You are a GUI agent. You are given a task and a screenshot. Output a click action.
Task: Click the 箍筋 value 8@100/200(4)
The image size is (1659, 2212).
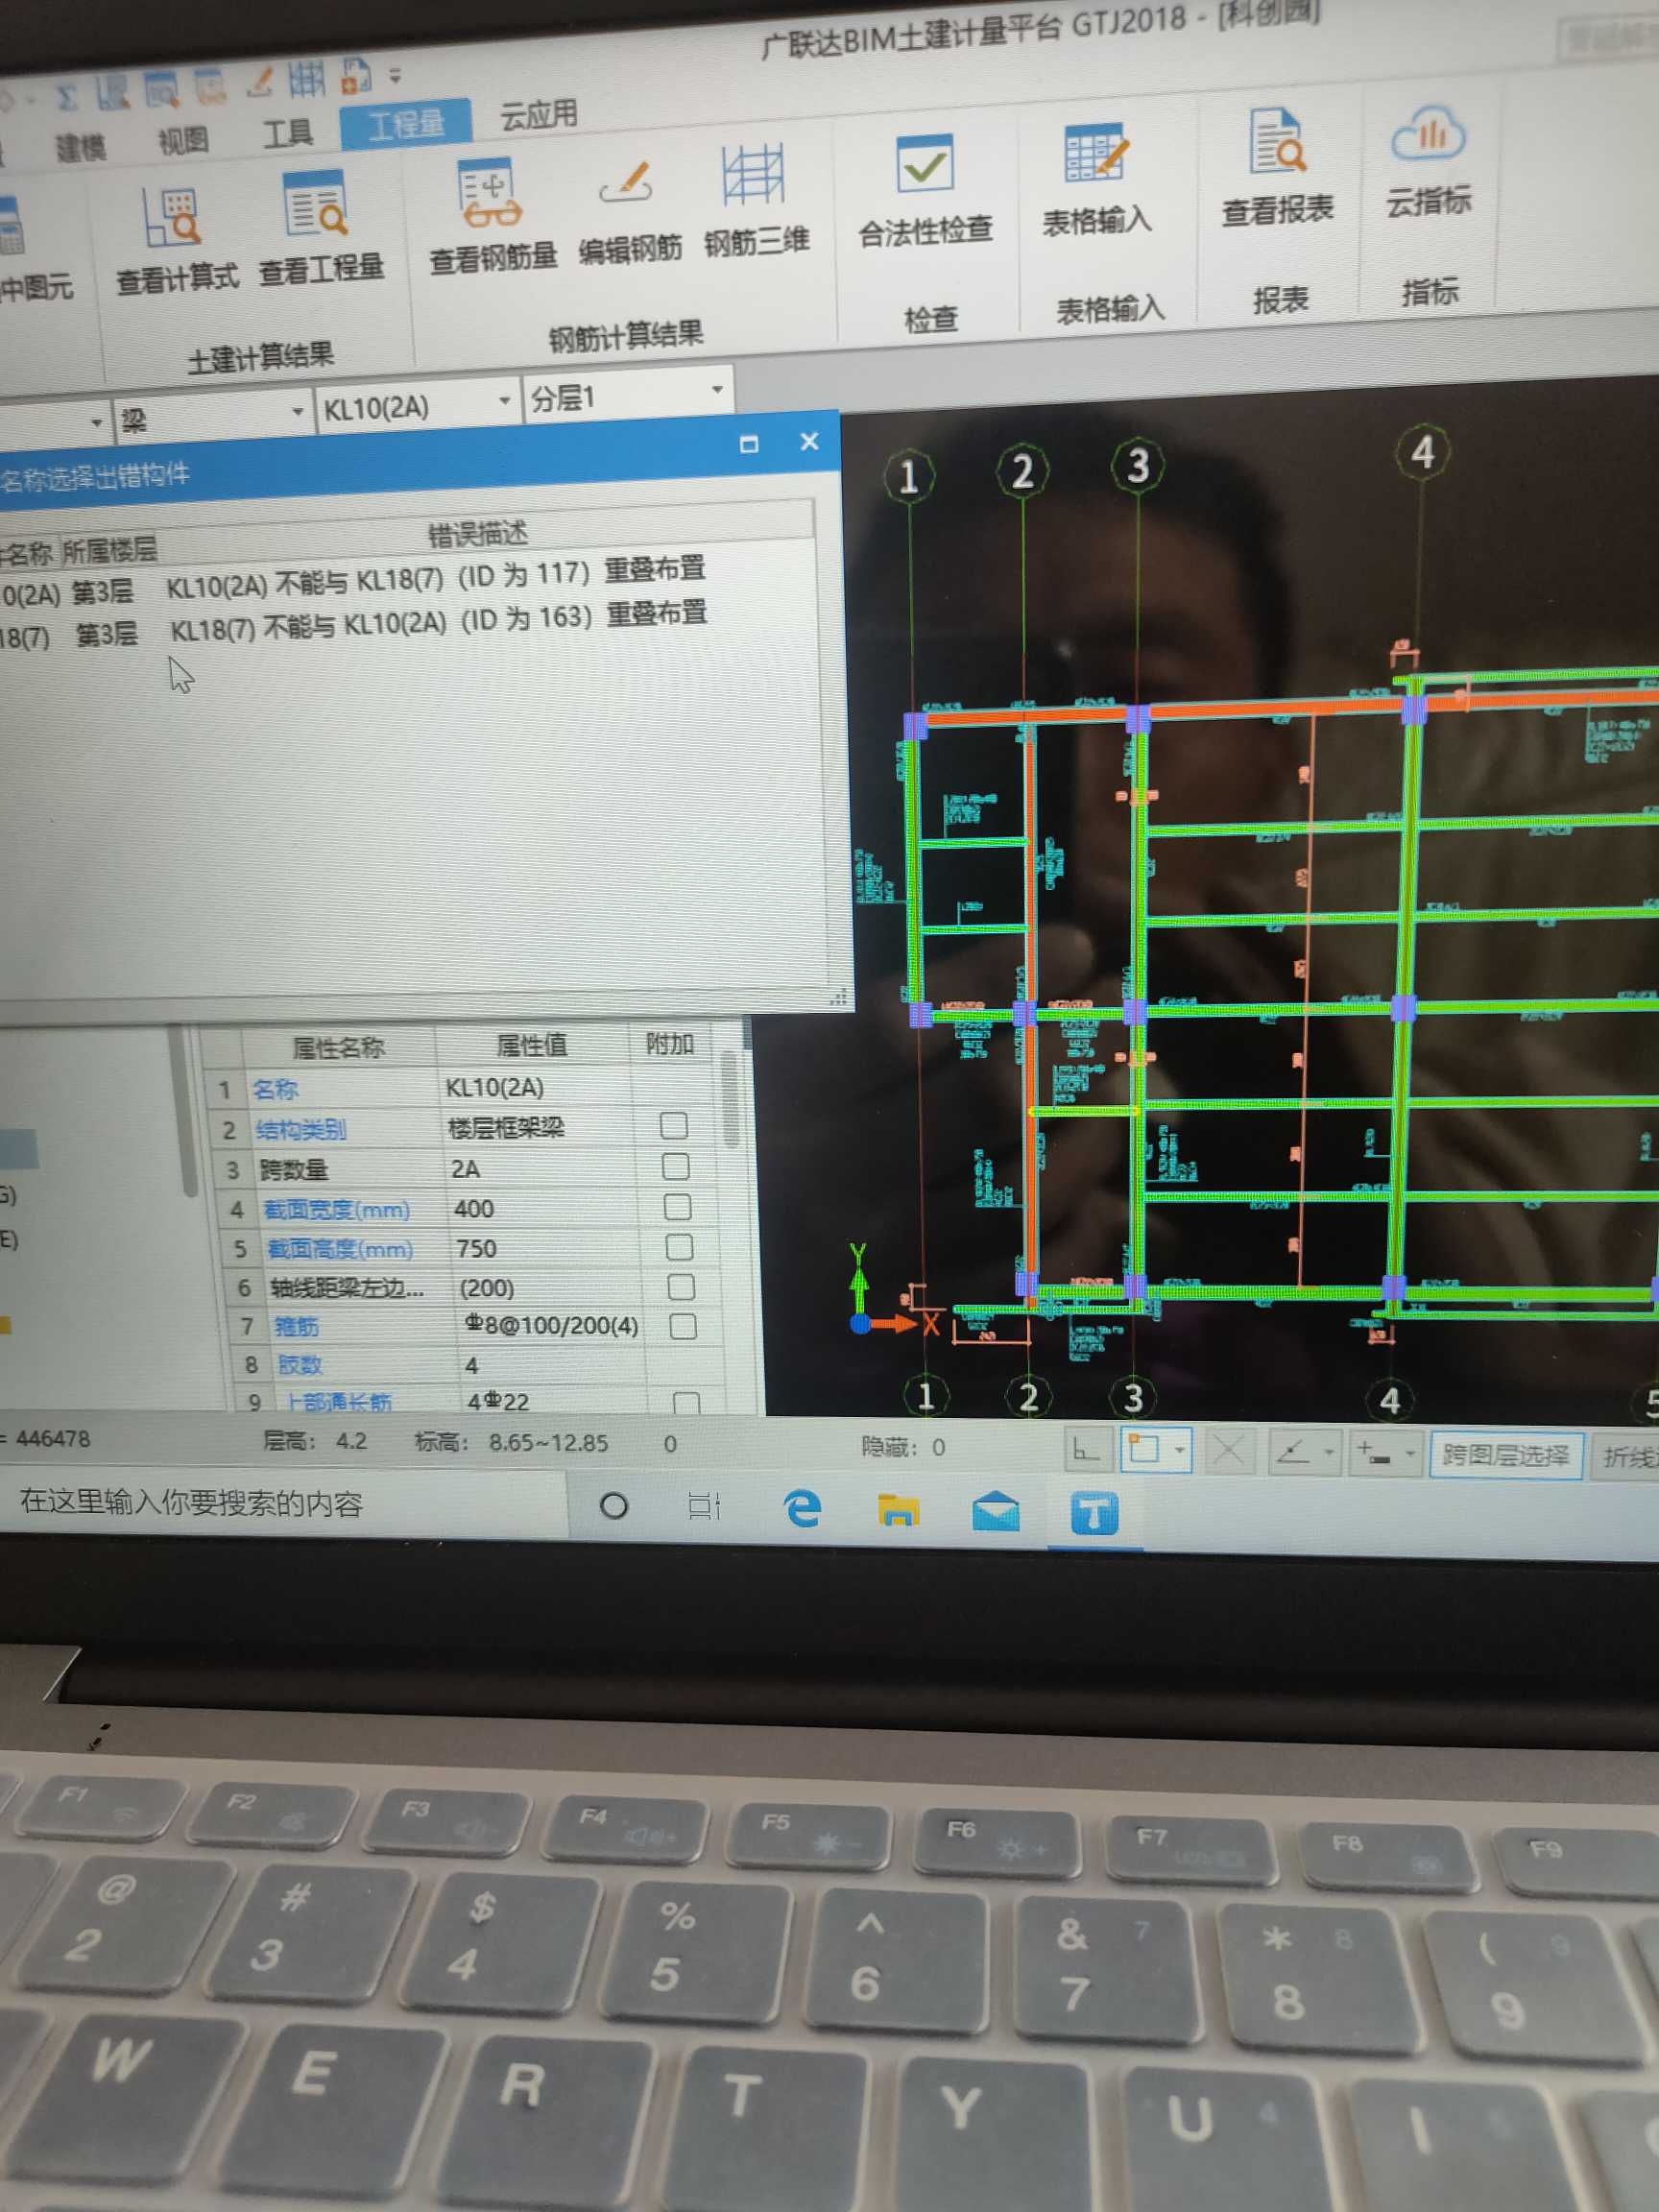click(x=551, y=1325)
